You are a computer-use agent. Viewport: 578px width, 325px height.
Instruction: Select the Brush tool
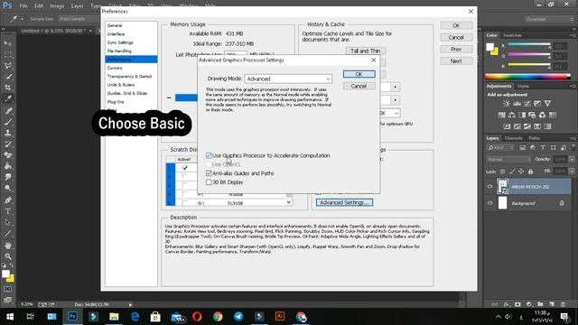pos(8,122)
